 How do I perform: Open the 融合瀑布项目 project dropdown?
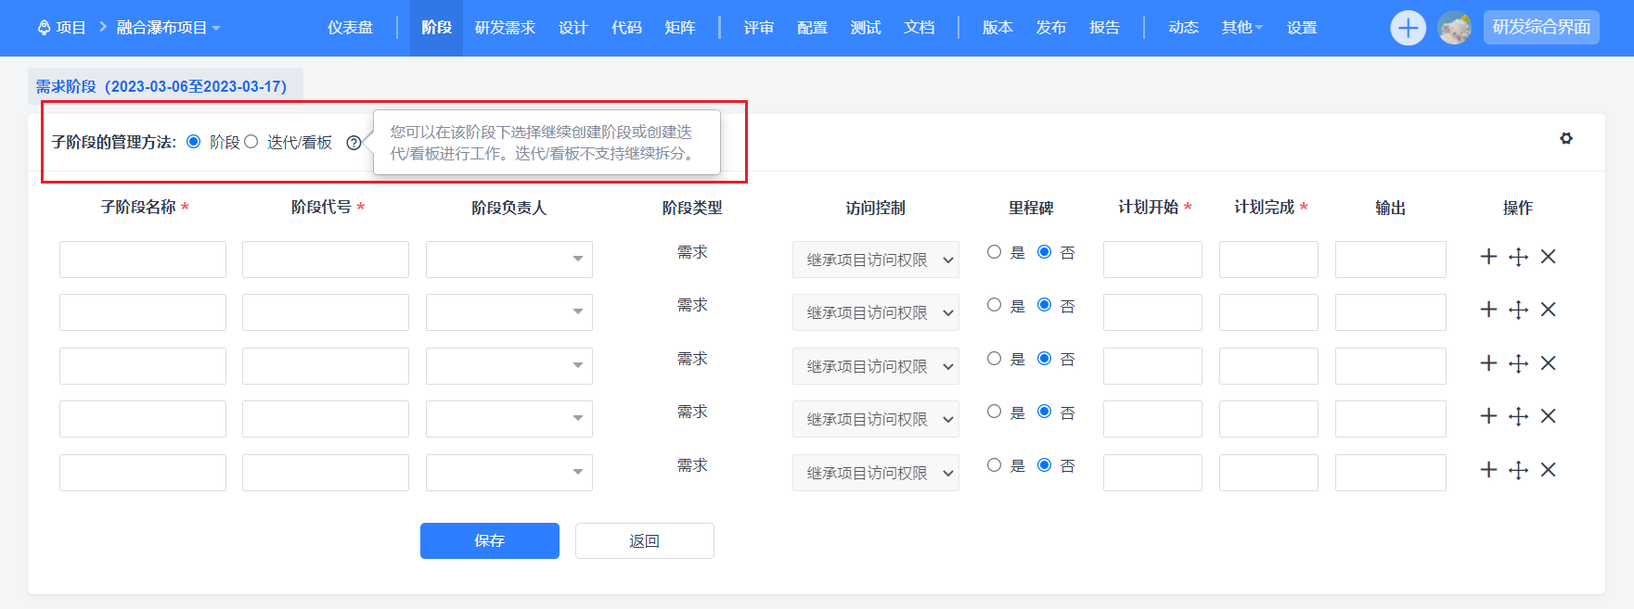click(x=168, y=28)
